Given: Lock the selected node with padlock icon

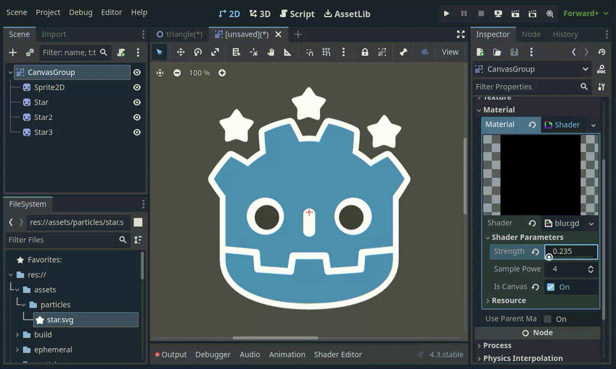Looking at the screenshot, I should [x=365, y=52].
